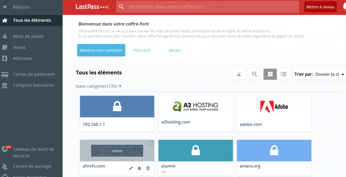Open the 192.168.1.1 entry tile
The height and width of the screenshot is (177, 346).
(117, 114)
